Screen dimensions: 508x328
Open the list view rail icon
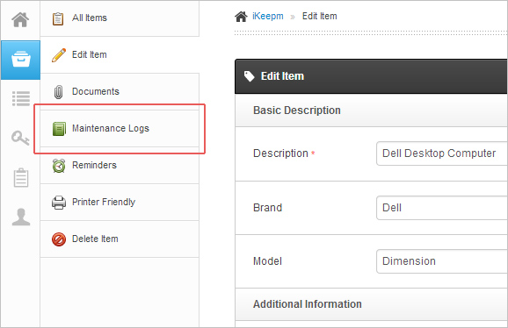coord(21,98)
